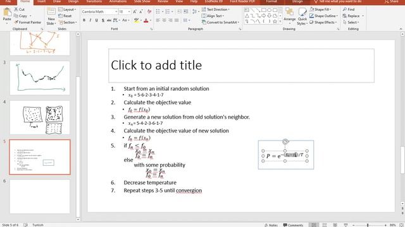
Task: Center the text
Action: tap(164, 20)
